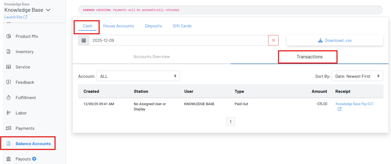
Task: Click the Payouts settings gear icon
Action: pos(34,159)
